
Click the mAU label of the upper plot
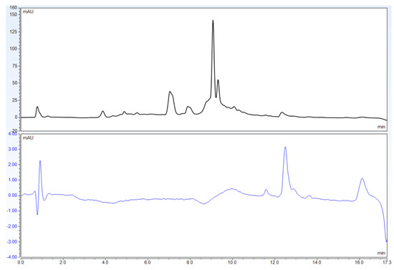(28, 11)
